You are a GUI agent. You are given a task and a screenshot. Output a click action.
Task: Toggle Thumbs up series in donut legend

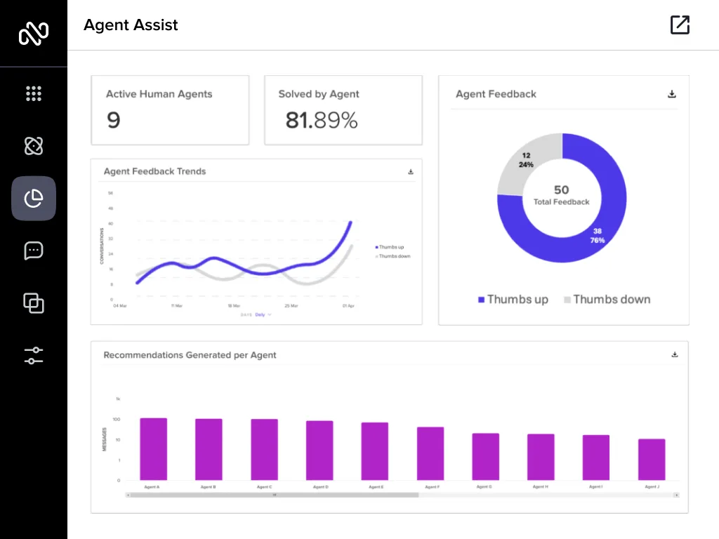(513, 300)
